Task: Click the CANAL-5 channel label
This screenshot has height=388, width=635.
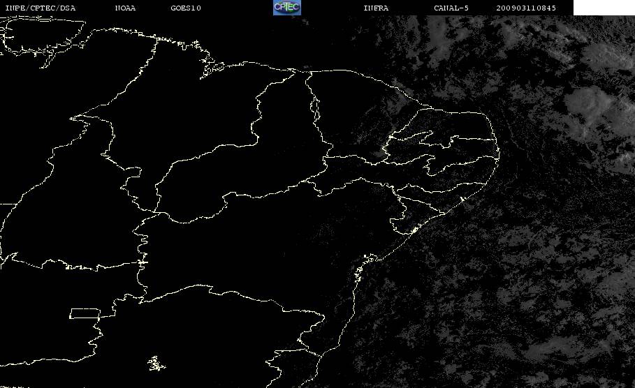Action: point(451,8)
